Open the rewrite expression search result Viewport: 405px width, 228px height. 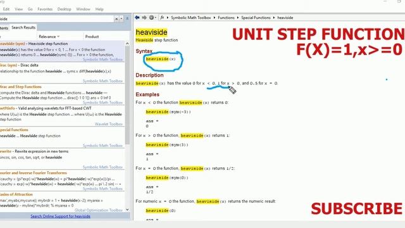(x=62, y=159)
